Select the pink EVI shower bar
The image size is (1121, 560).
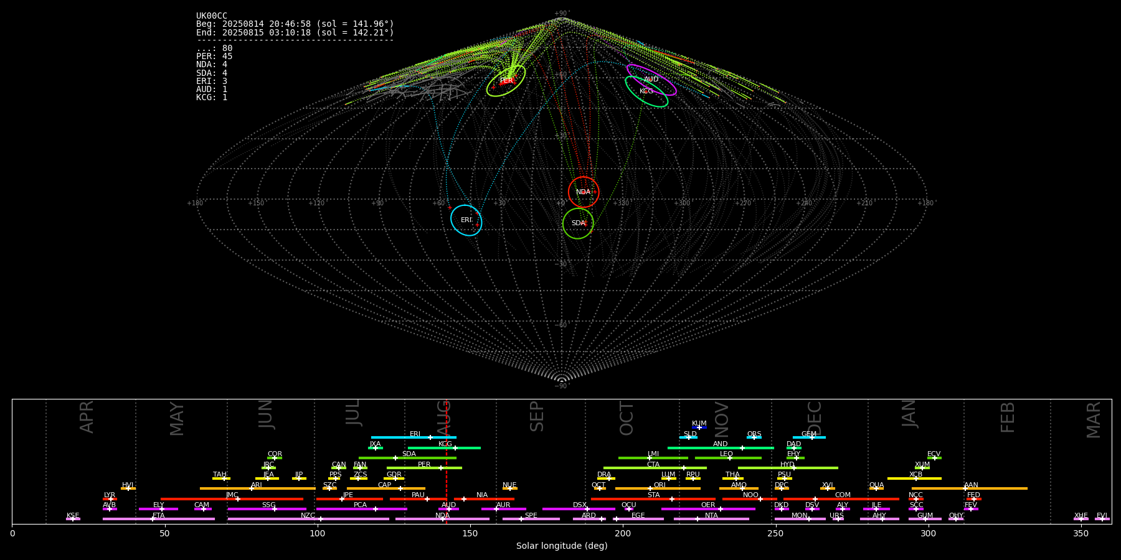[1102, 519]
